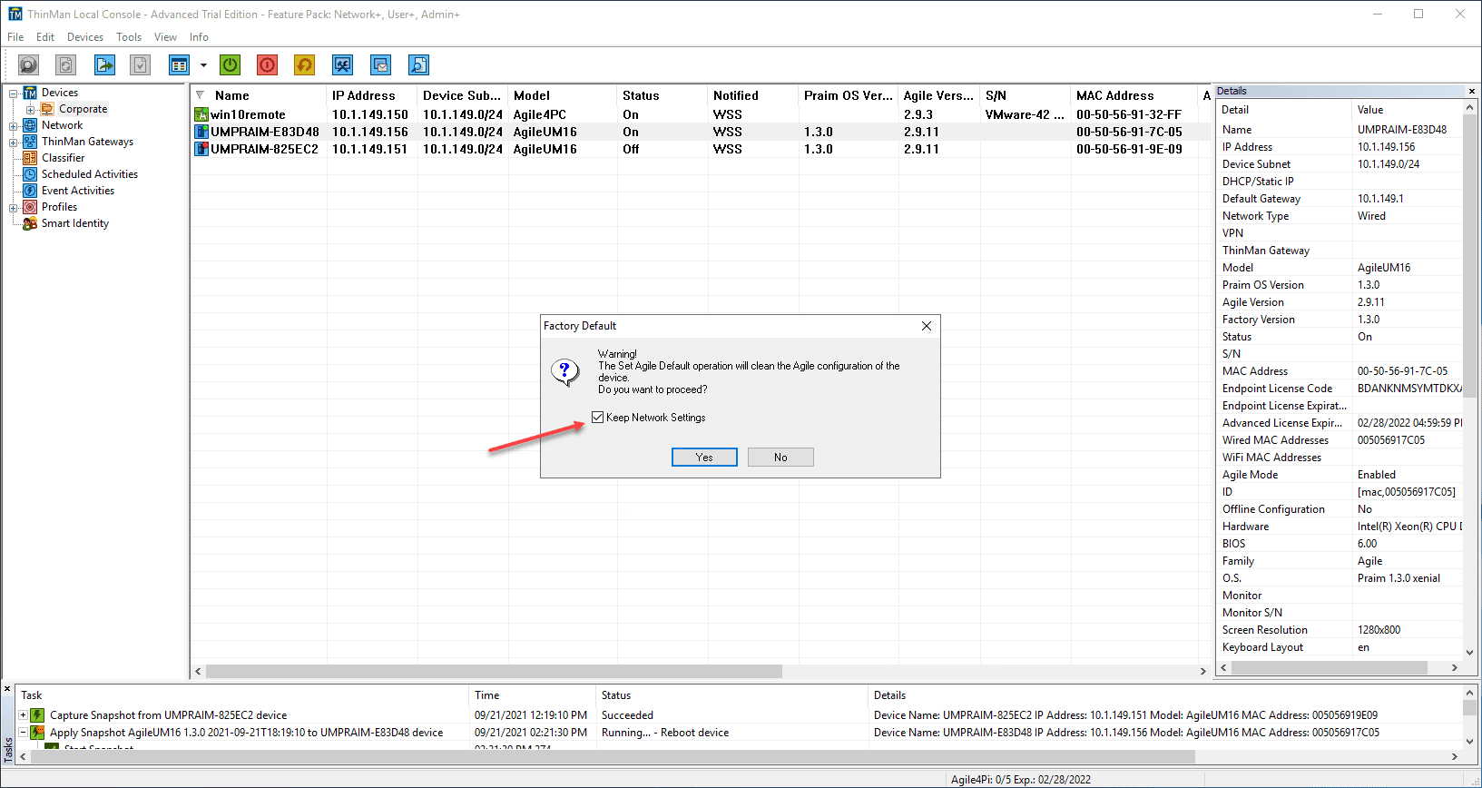
Task: Sort device list by MAC Address column
Action: coord(1134,95)
